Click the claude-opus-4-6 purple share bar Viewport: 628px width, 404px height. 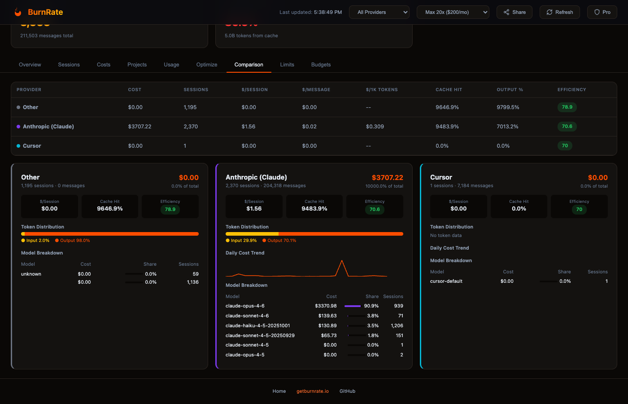[x=352, y=306]
